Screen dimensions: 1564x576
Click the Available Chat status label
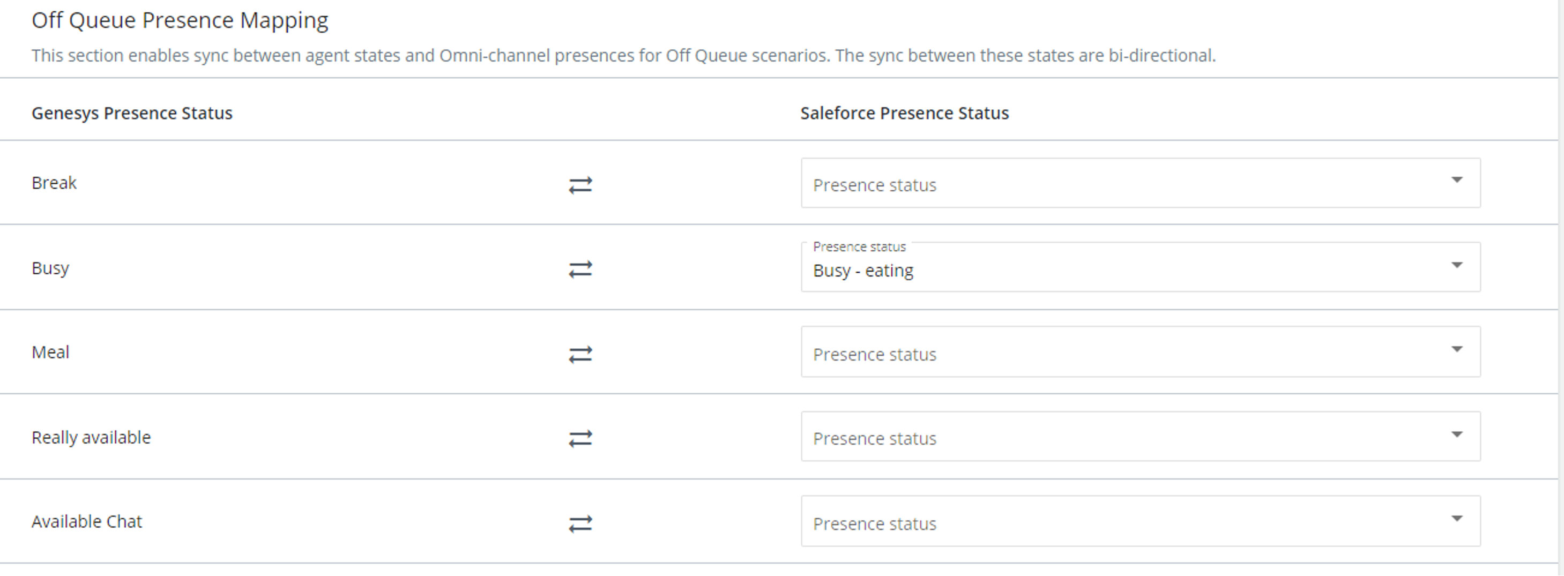87,522
